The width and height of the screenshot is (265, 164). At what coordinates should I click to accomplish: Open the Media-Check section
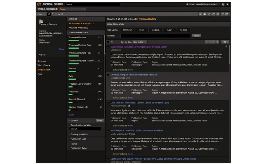click(44, 70)
